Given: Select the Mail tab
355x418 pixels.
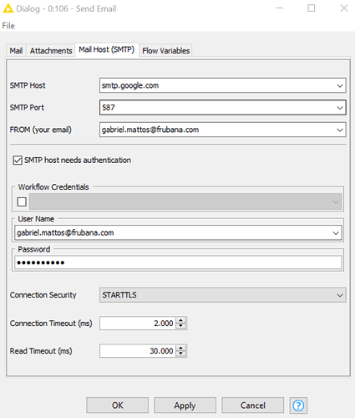Looking at the screenshot, I should pyautogui.click(x=16, y=51).
